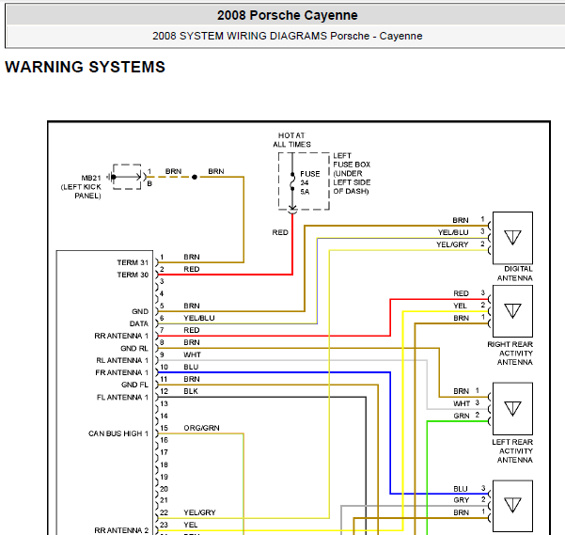Click the 'RIGHT REAR ACTIVITY ANTENNA' caption

(x=510, y=354)
